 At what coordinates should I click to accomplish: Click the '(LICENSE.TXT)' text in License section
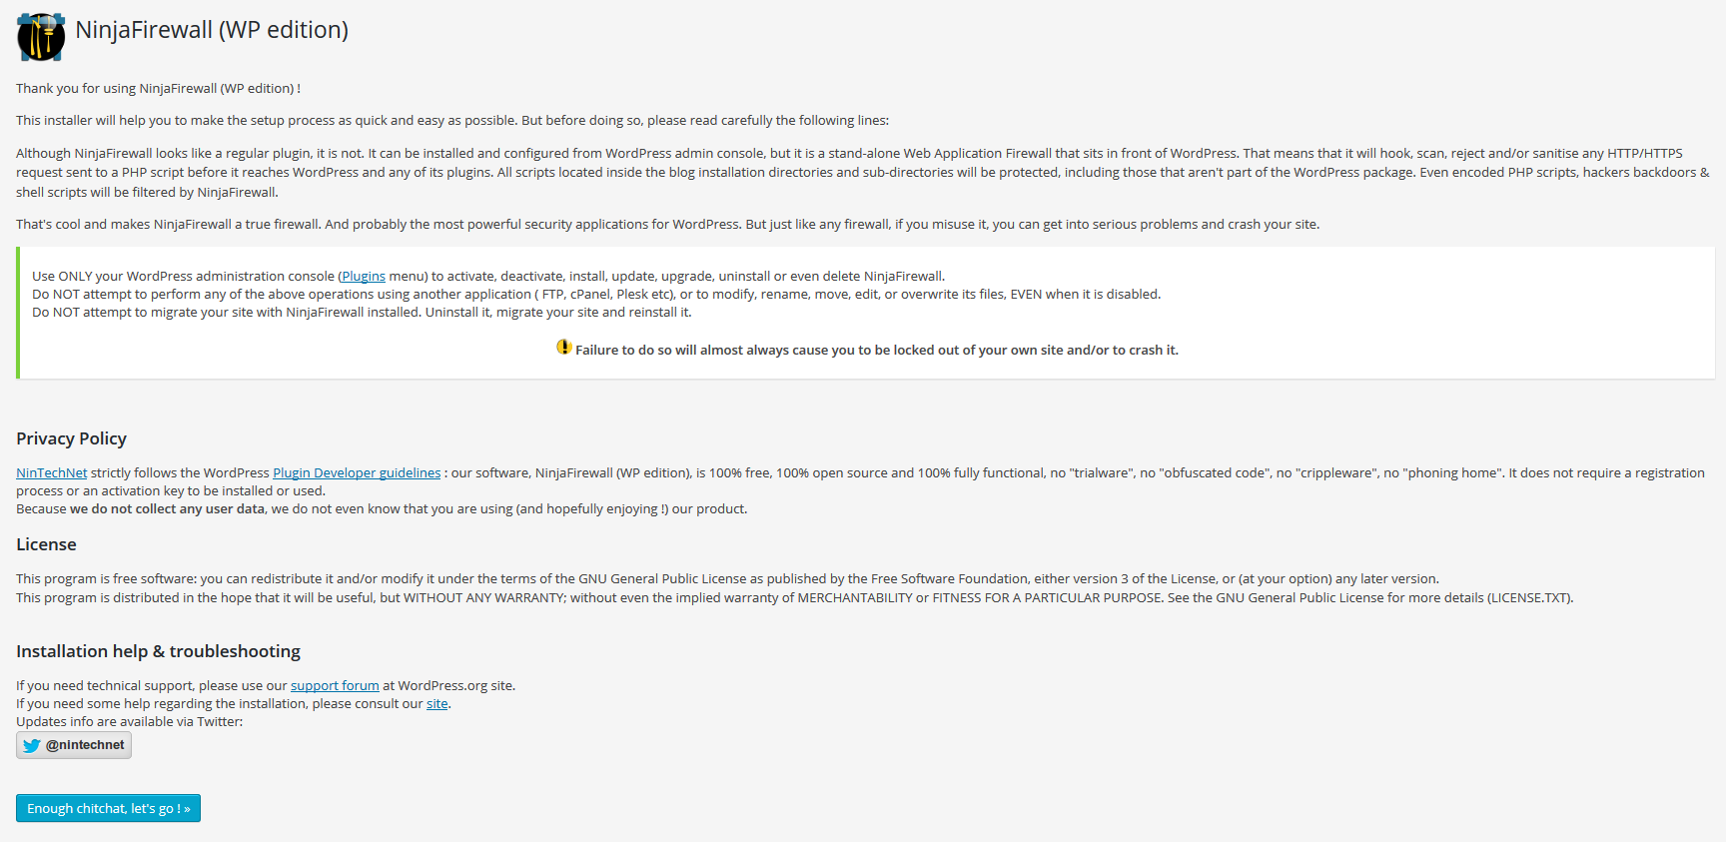[1530, 597]
